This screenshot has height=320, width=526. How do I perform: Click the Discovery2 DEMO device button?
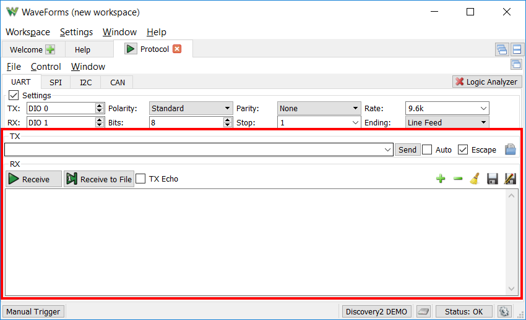[x=376, y=311]
